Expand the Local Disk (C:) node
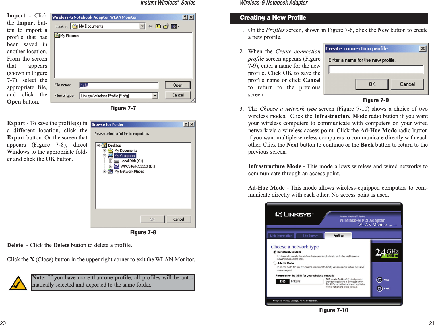This screenshot has height=325, width=434. [111, 161]
